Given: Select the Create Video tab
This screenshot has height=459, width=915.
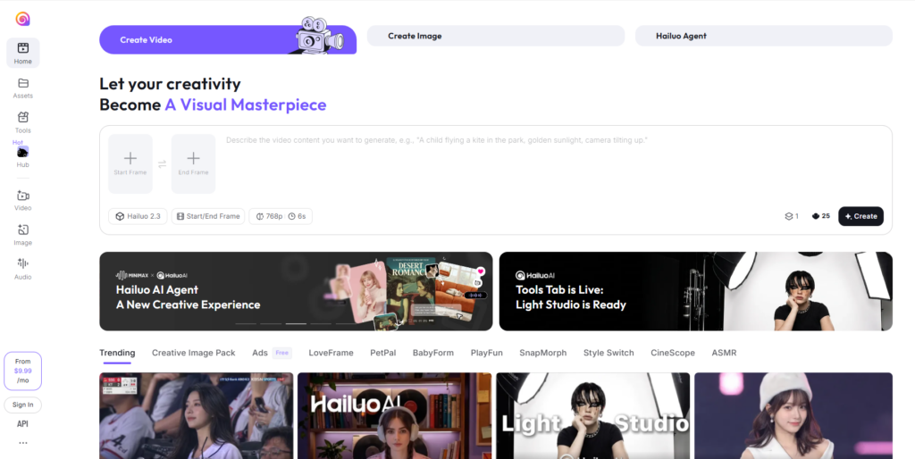Looking at the screenshot, I should point(228,39).
